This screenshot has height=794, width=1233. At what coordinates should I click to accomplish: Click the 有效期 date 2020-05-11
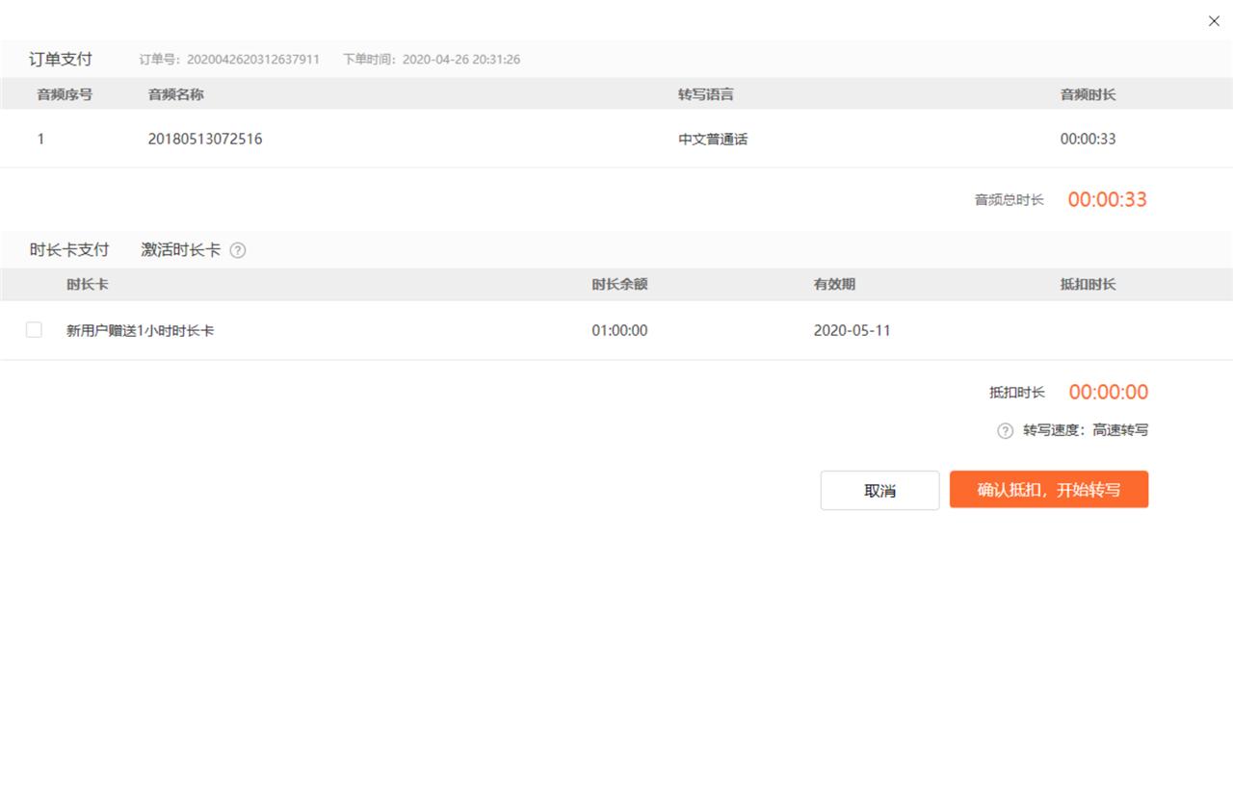click(852, 330)
